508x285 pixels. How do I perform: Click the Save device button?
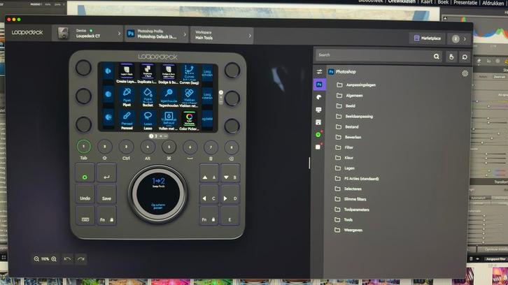106,194
